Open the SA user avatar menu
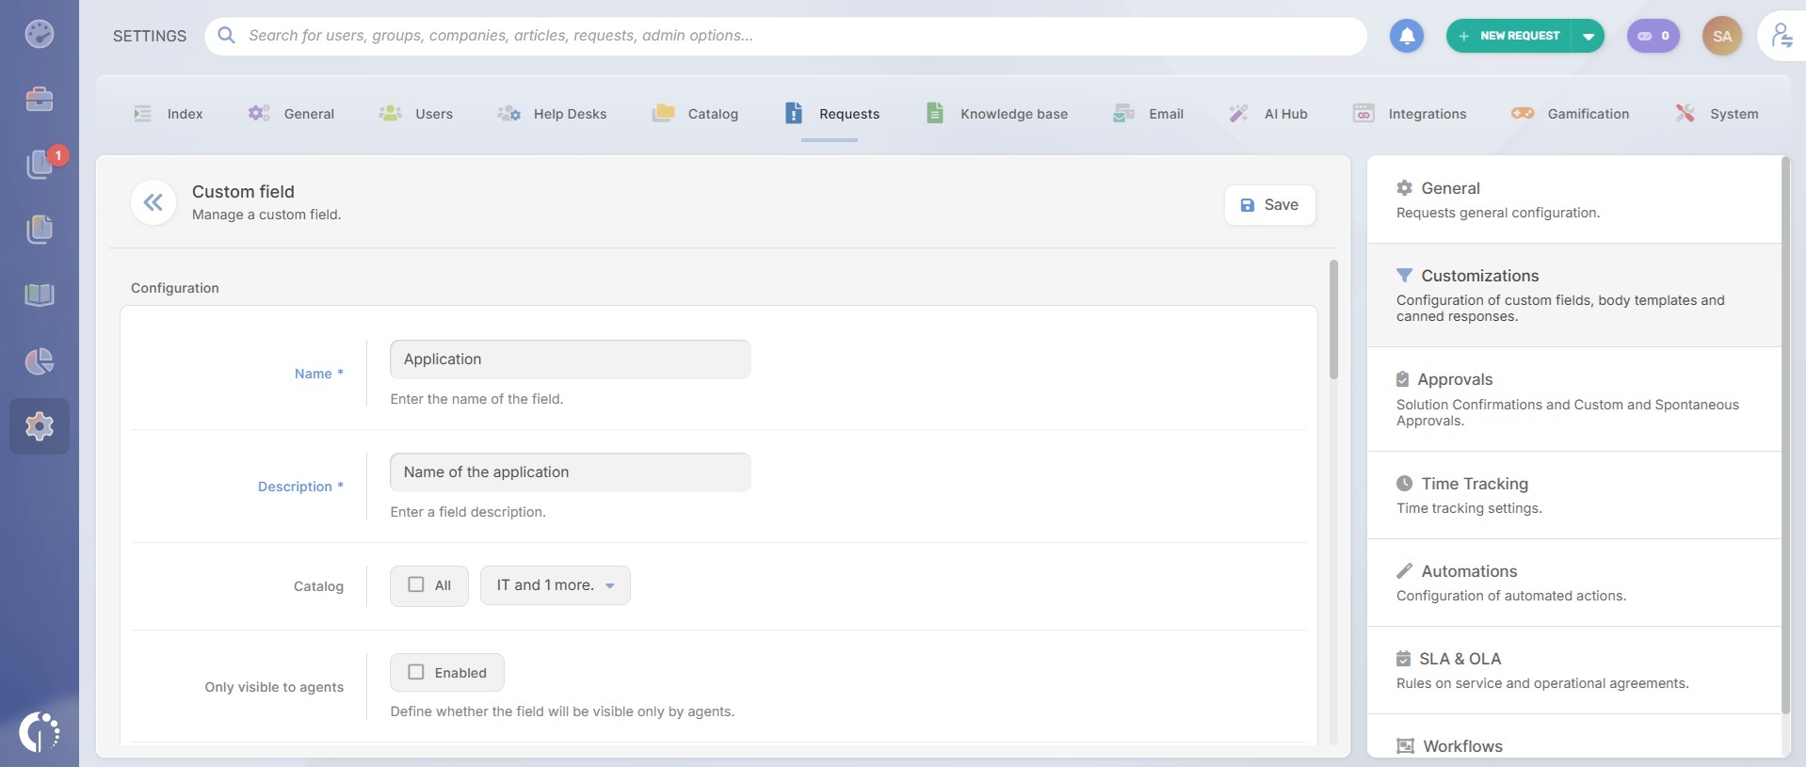This screenshot has width=1806, height=767. point(1722,36)
